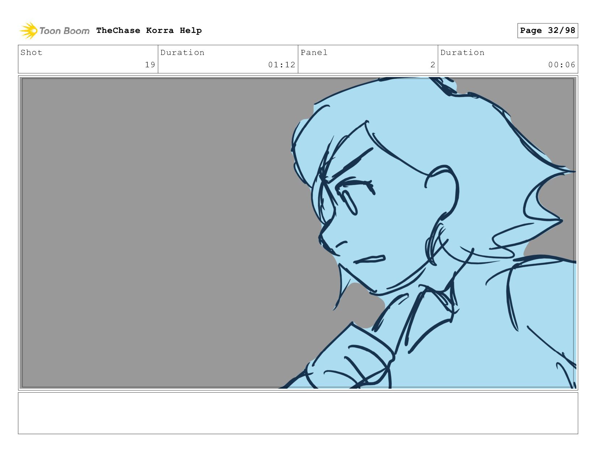Click the empty notes box below the panel
Screen dimensions: 597x461
point(298,413)
